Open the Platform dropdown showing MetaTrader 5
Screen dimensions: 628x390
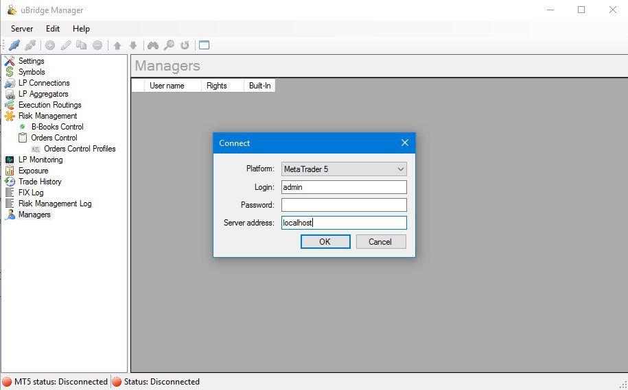pos(344,169)
